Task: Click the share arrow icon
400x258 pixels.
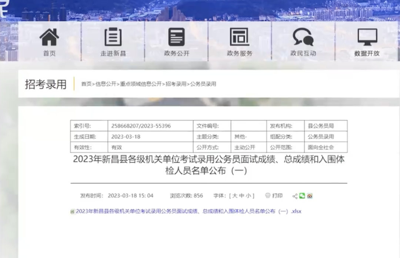Action: click(x=295, y=196)
